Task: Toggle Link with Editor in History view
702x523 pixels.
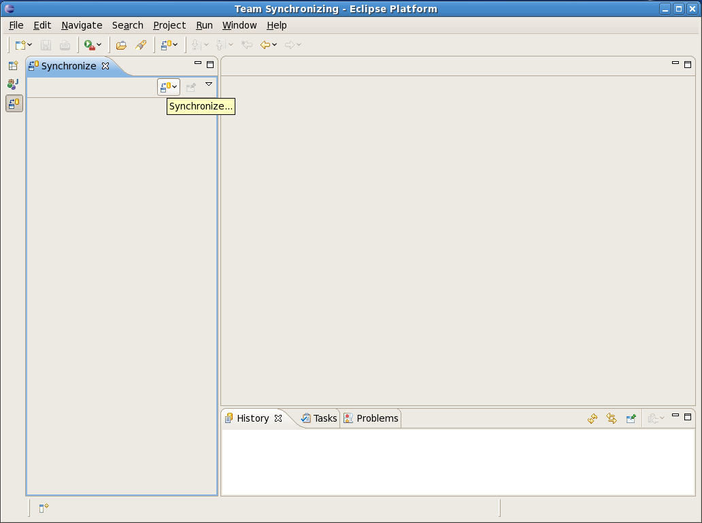Action: pos(612,418)
